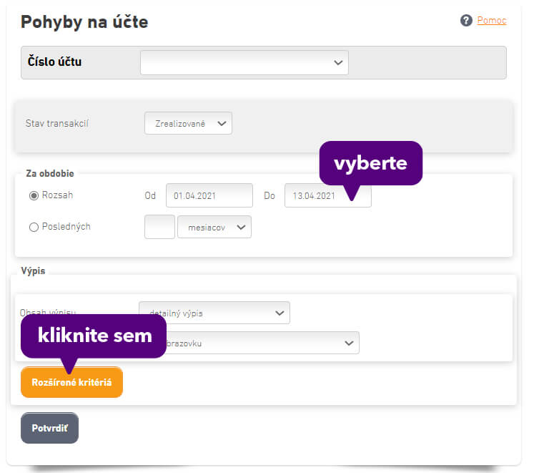
Task: Select the Rozsah radio button
Action: [34, 196]
